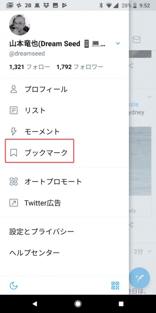Open the QR code scanner icon
Image resolution: width=156 pixels, height=313 pixels.
(x=115, y=285)
